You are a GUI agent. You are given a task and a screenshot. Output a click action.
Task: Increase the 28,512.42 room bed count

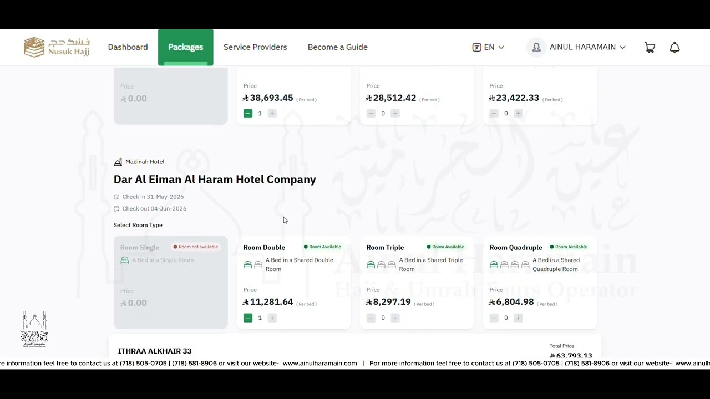click(x=395, y=113)
